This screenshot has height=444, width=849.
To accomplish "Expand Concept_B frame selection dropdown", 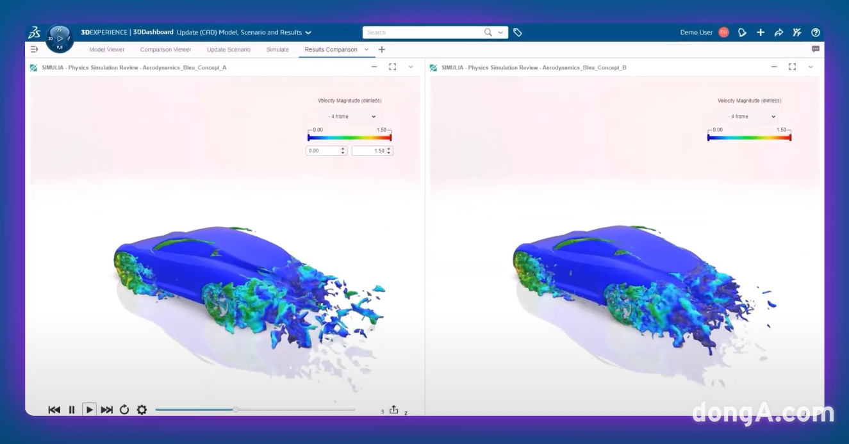I will tap(752, 117).
